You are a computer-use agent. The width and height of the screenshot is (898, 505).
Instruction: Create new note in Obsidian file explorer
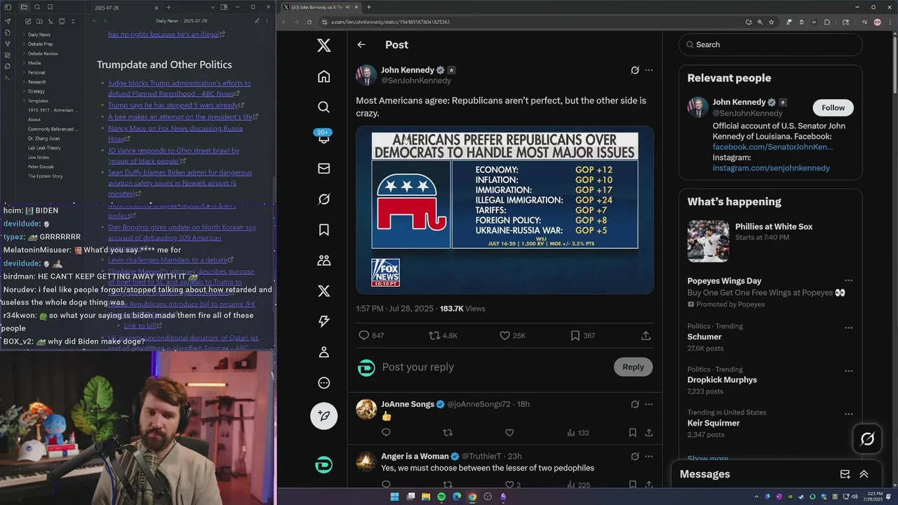coord(27,22)
